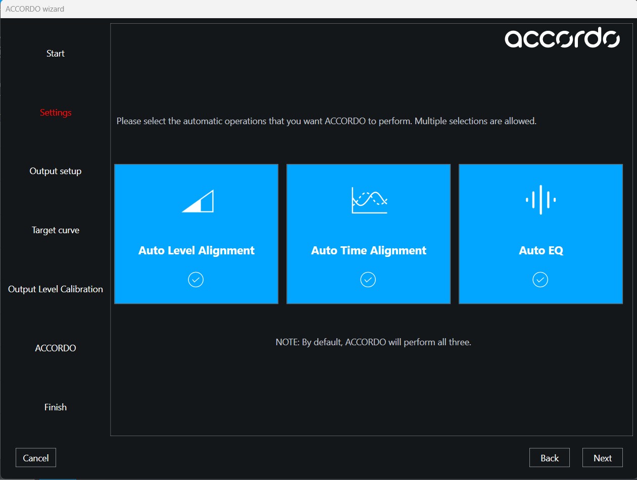Image resolution: width=637 pixels, height=480 pixels.
Task: Select the ACCORDO step in sidebar
Action: click(x=56, y=348)
